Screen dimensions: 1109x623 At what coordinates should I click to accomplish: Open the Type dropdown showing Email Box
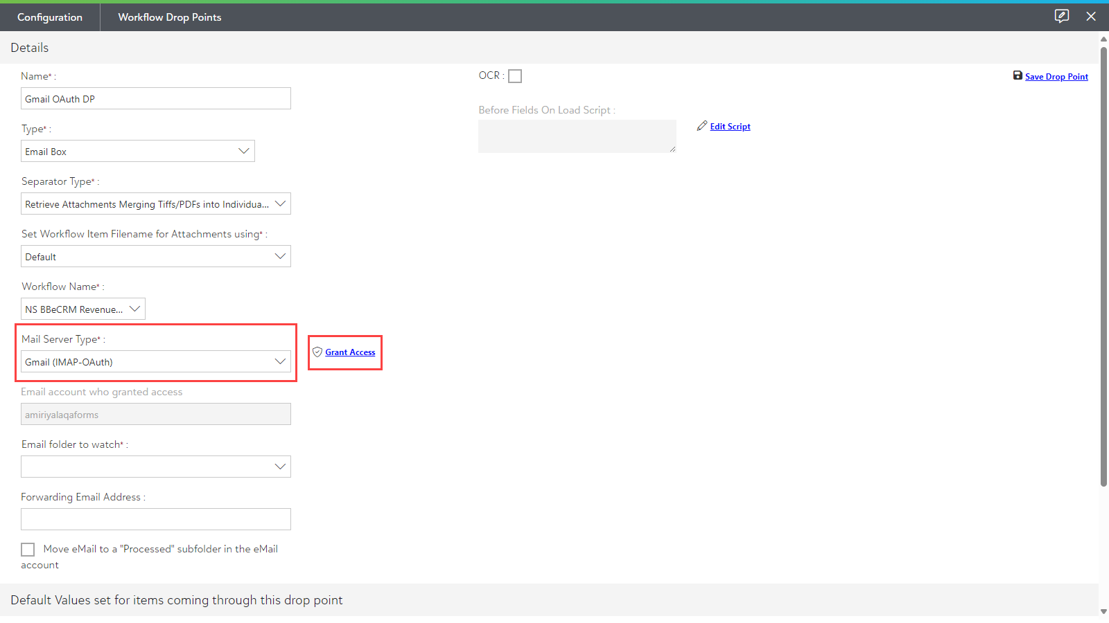[138, 152]
